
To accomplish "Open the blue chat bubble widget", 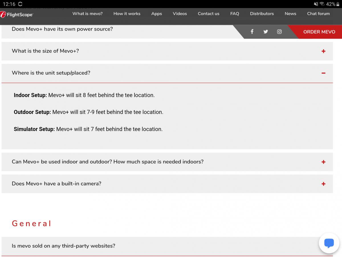I will [x=329, y=243].
